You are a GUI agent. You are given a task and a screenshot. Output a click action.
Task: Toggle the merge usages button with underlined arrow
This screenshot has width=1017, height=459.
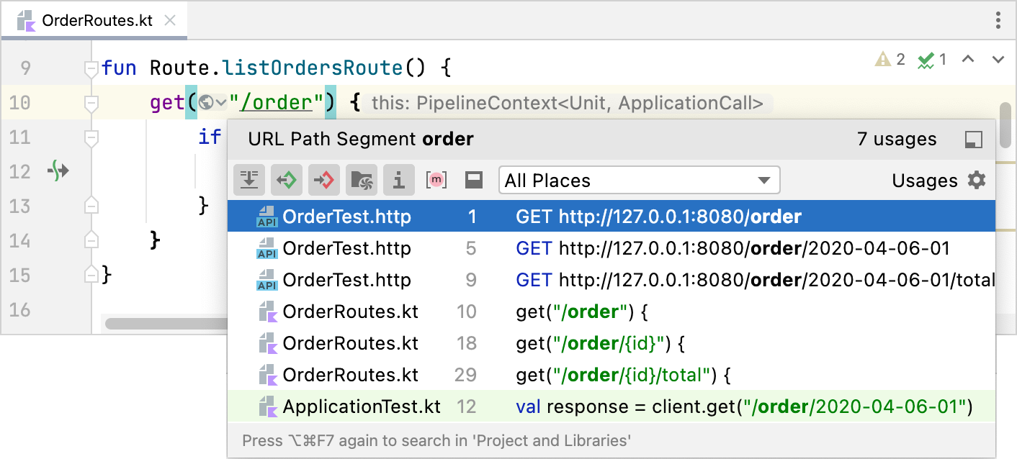249,180
